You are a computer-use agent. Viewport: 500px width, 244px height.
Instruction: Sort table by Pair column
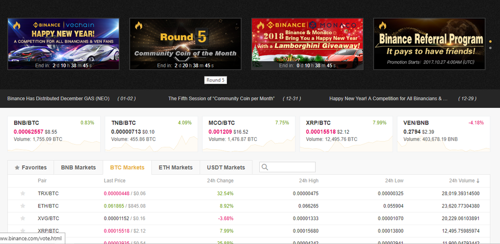coord(42,181)
